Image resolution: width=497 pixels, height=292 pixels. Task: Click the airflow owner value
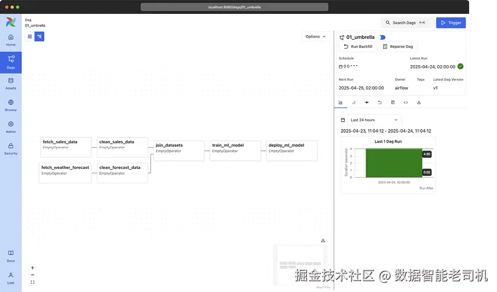(401, 88)
